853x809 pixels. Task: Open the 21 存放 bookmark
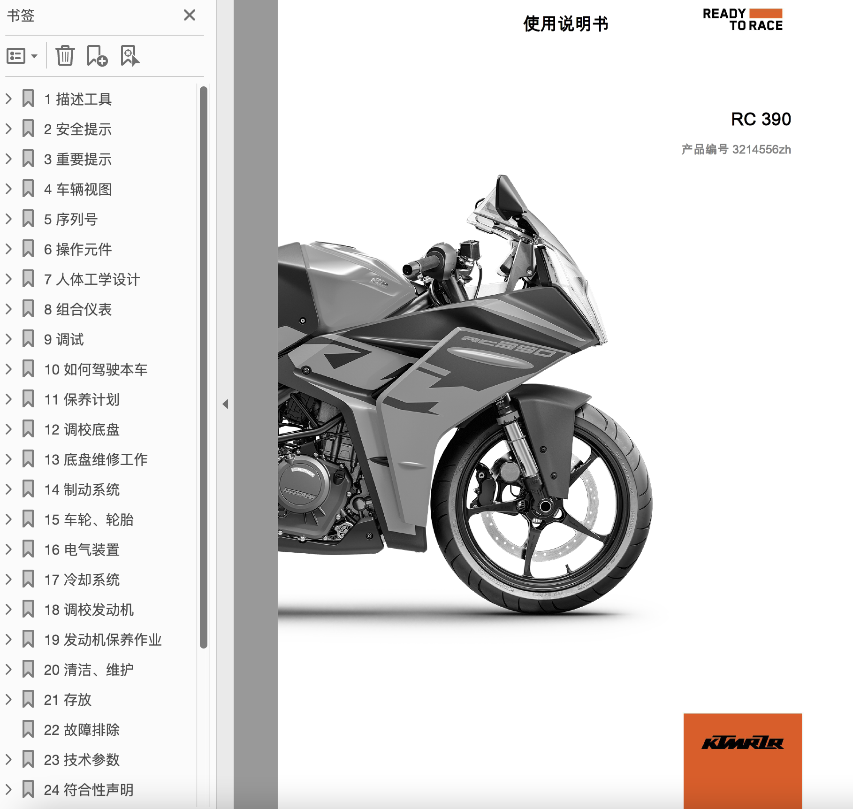click(x=68, y=700)
